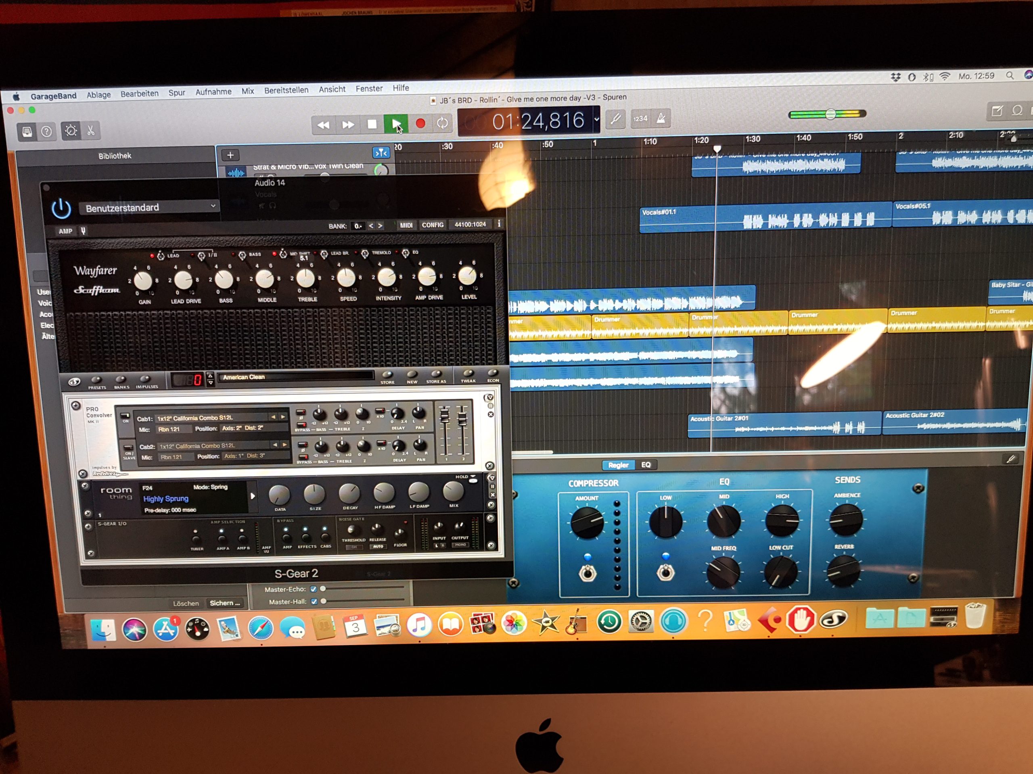The image size is (1033, 774).
Task: Uncheck the Master-Hall checkbox
Action: click(x=314, y=602)
